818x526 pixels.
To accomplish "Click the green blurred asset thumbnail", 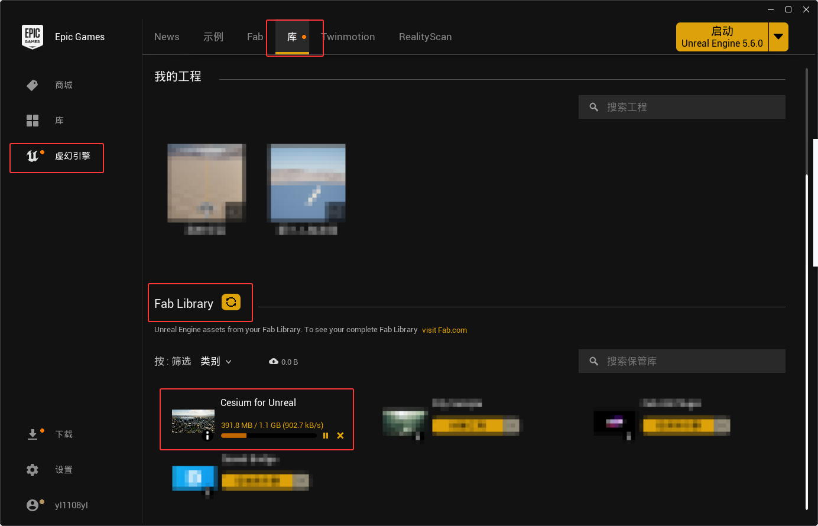I will tap(405, 421).
